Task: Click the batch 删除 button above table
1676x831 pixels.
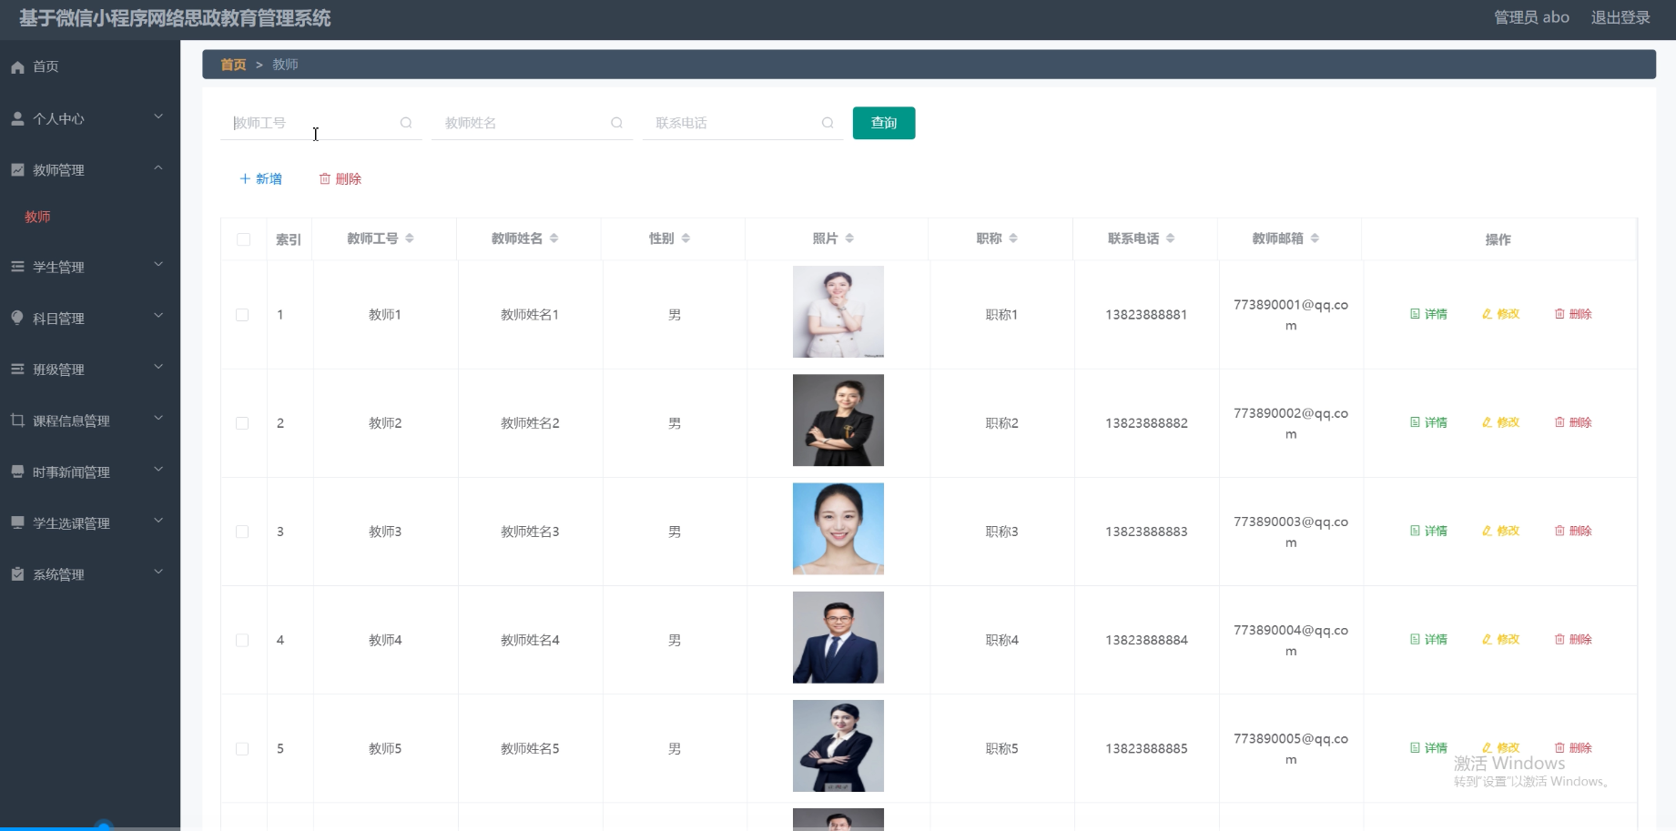Action: 340,178
